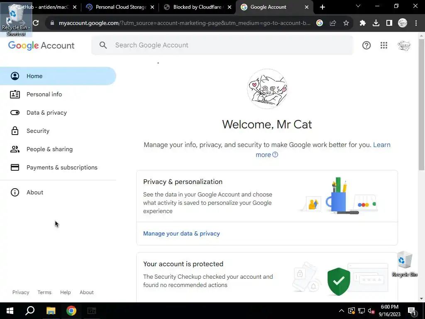The height and width of the screenshot is (319, 425).
Task: Open the Help question mark icon
Action: (366, 45)
